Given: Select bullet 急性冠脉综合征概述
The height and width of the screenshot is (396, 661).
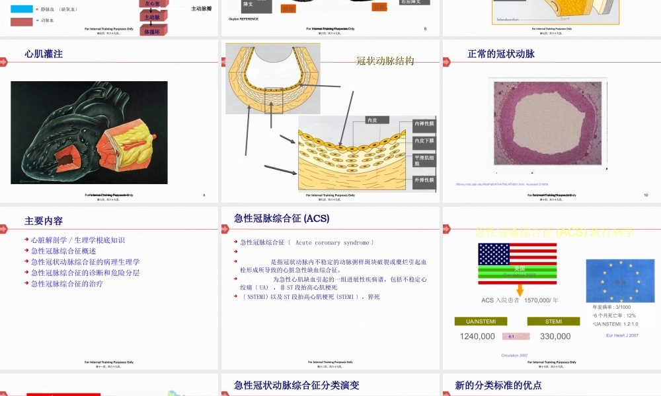Looking at the screenshot, I should point(63,251).
